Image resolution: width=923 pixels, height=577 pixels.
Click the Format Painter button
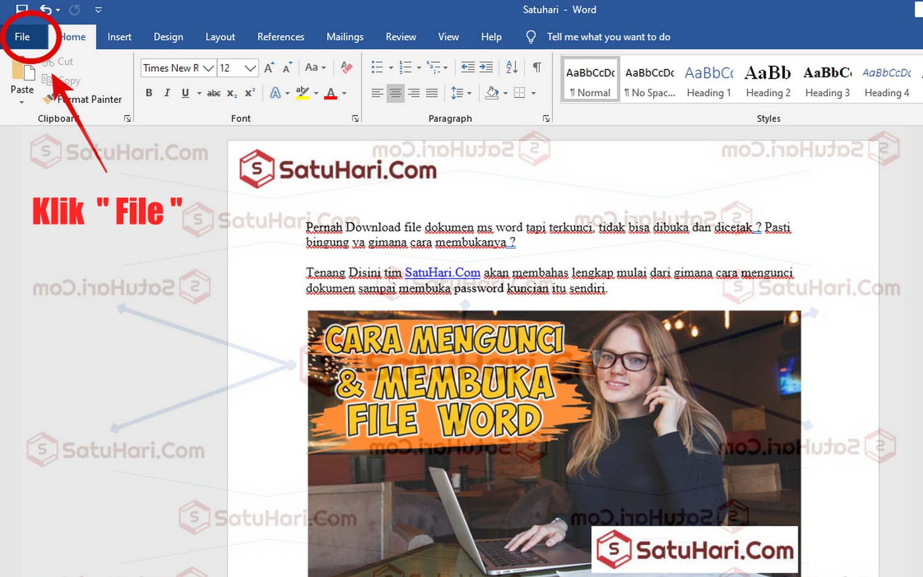[x=83, y=99]
